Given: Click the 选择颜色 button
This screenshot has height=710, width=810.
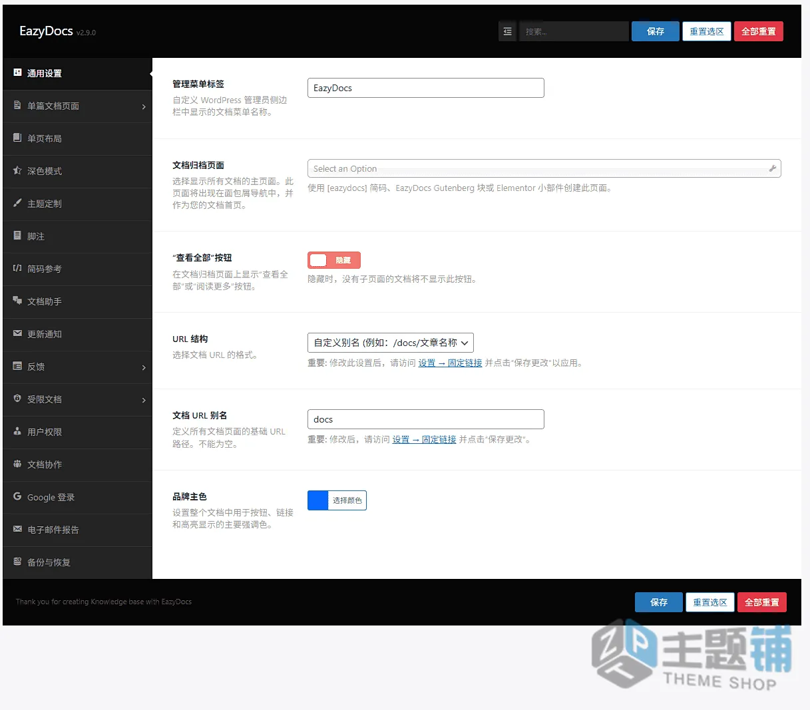Looking at the screenshot, I should [347, 500].
